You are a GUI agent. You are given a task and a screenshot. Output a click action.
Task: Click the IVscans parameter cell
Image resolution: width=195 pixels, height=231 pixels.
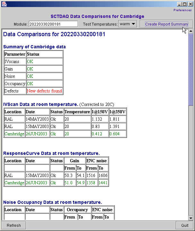pos(15,61)
